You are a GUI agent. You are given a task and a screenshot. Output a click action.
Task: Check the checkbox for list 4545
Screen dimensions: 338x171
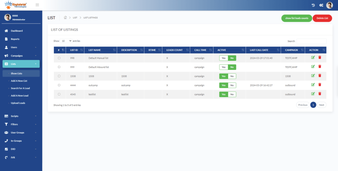point(59,94)
